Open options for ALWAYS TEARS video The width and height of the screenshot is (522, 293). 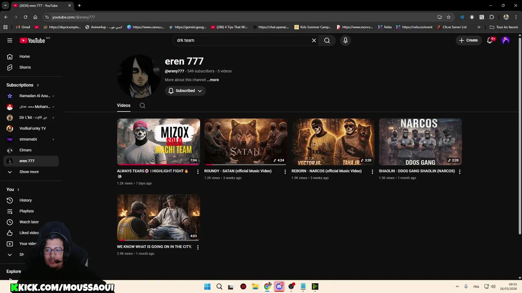coord(198,172)
